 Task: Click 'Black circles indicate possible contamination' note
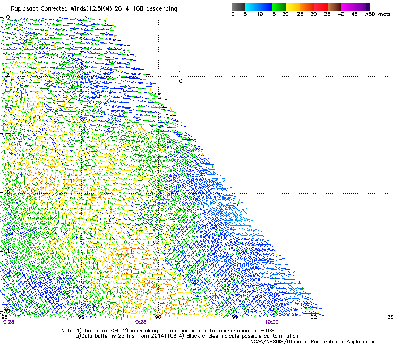(243, 336)
